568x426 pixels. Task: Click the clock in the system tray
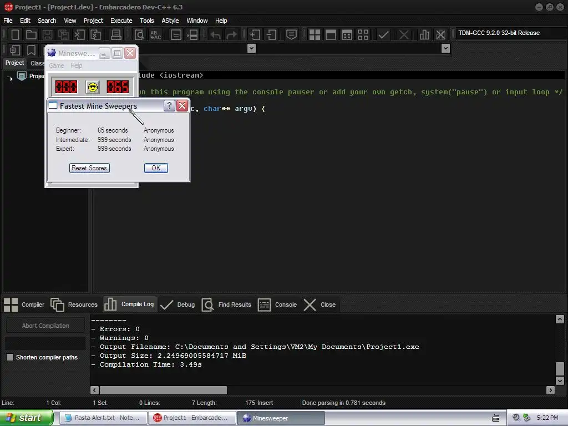pyautogui.click(x=547, y=418)
